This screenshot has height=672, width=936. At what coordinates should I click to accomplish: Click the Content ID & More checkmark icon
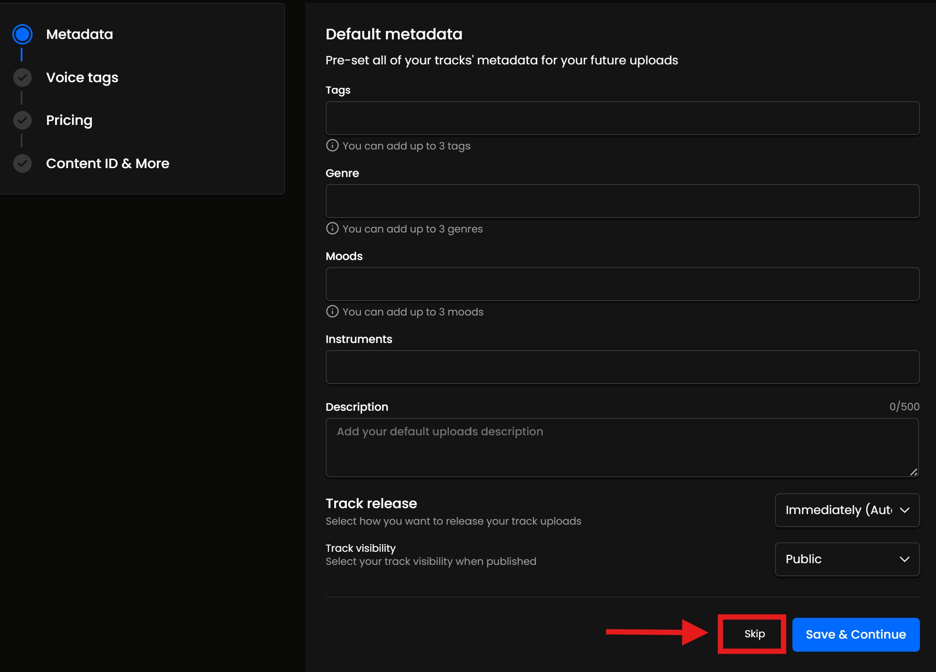(x=22, y=163)
